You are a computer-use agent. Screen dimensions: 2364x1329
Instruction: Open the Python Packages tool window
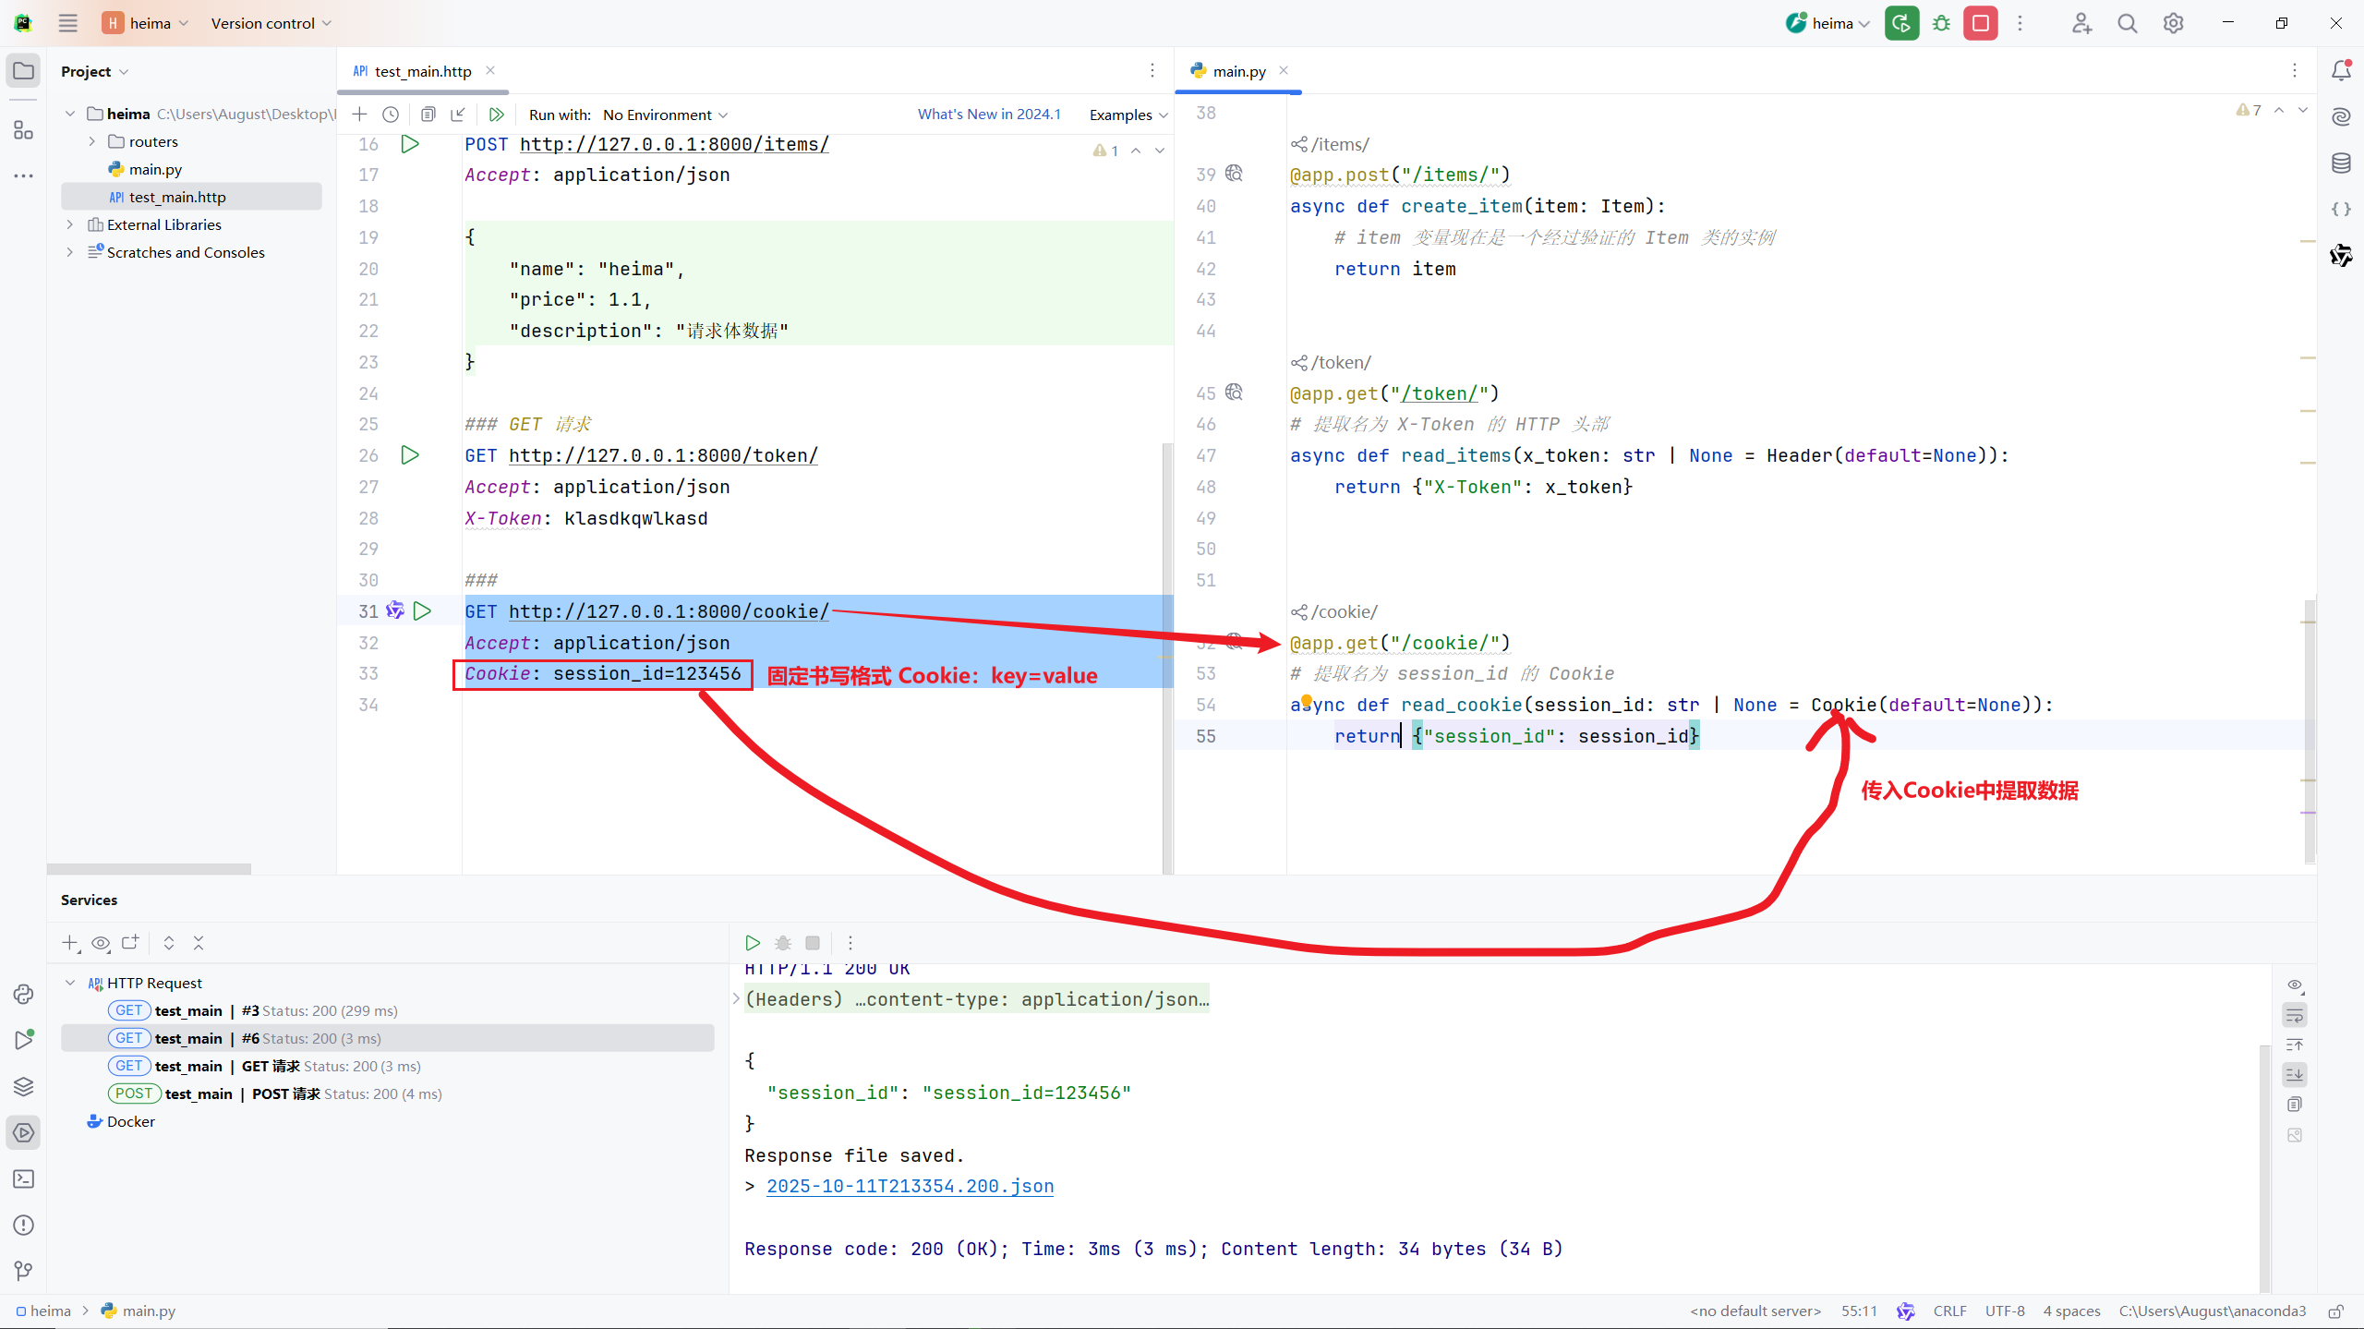(x=24, y=1086)
